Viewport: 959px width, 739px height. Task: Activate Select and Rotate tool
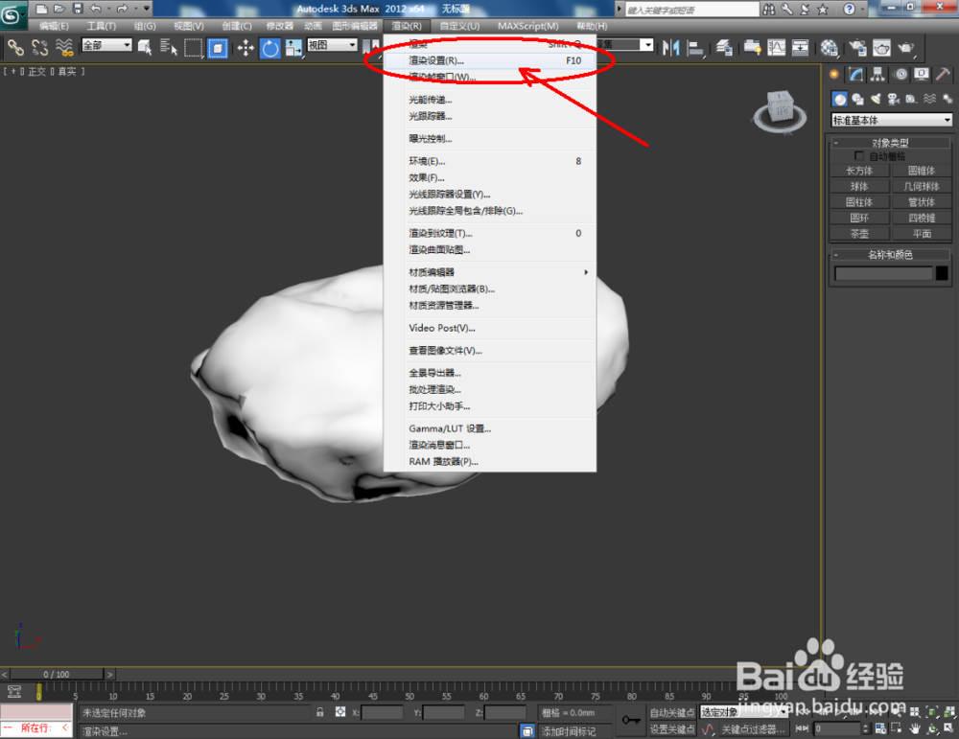pyautogui.click(x=269, y=47)
